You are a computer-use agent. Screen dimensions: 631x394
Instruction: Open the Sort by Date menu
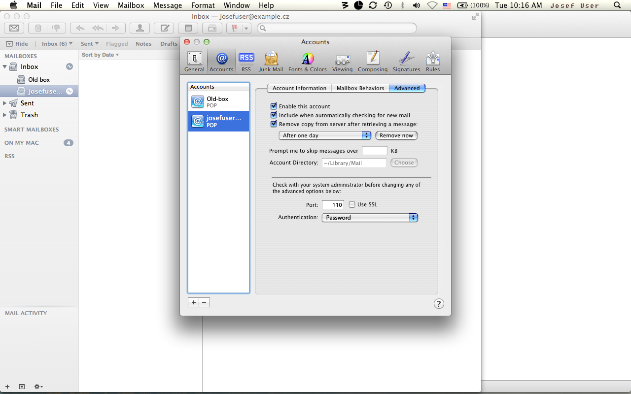(x=100, y=55)
